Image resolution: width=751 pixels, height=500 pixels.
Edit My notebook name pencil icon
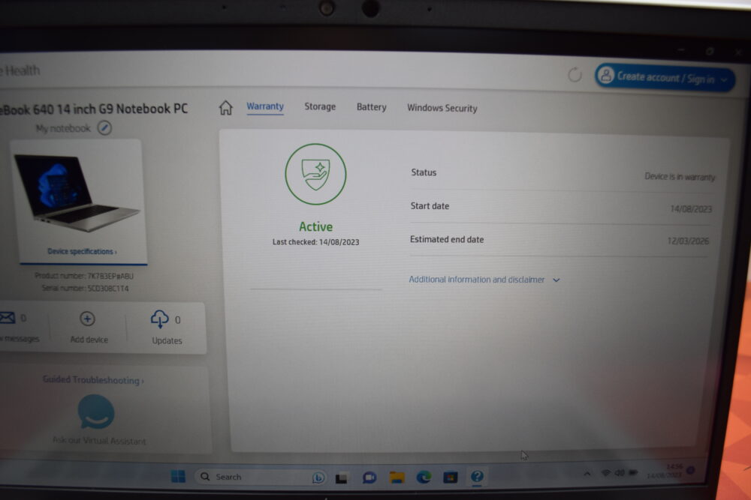(104, 127)
